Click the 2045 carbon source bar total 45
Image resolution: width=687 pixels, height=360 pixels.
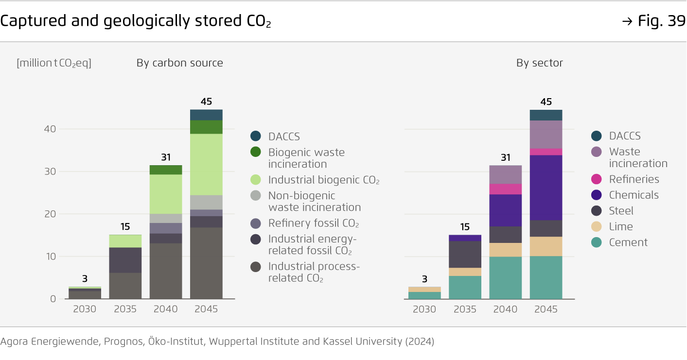coord(206,102)
